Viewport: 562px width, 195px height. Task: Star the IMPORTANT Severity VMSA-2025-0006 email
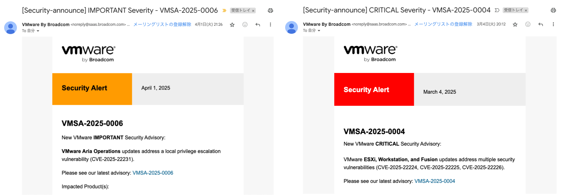tap(232, 25)
